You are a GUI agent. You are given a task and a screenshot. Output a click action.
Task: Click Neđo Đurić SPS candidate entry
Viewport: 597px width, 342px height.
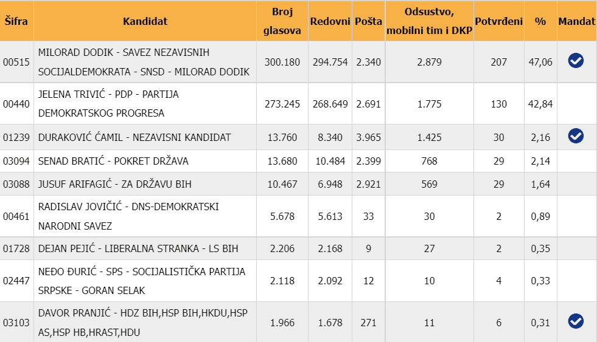pyautogui.click(x=141, y=281)
